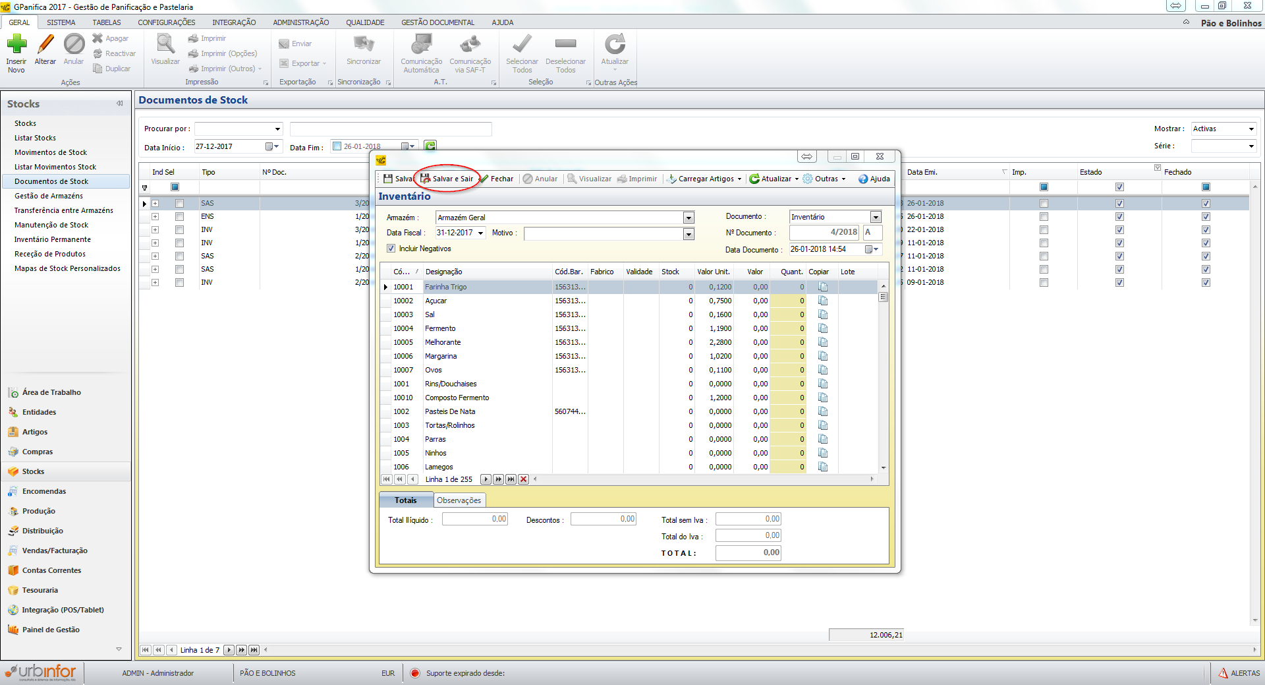
Task: Click the Inserir Novo green plus icon
Action: pyautogui.click(x=16, y=45)
